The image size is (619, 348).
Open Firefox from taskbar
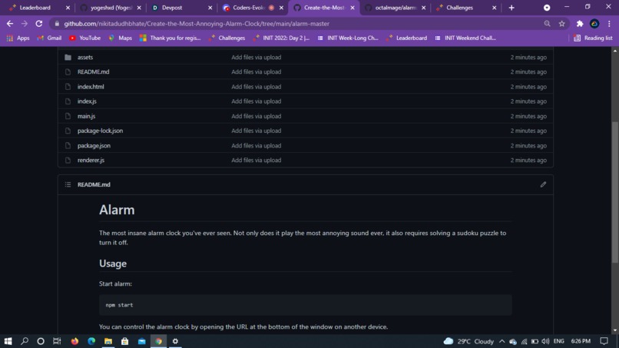click(x=74, y=341)
